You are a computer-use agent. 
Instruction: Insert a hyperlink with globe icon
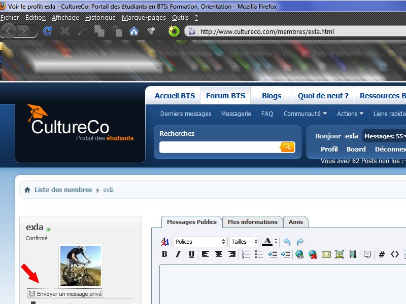(299, 254)
